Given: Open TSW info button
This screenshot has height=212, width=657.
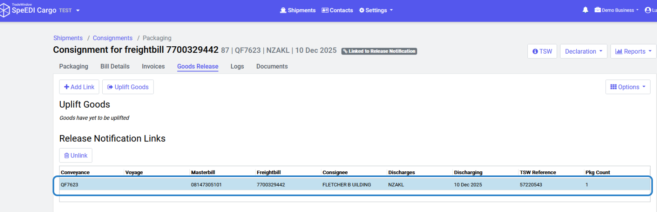Looking at the screenshot, I should [542, 52].
